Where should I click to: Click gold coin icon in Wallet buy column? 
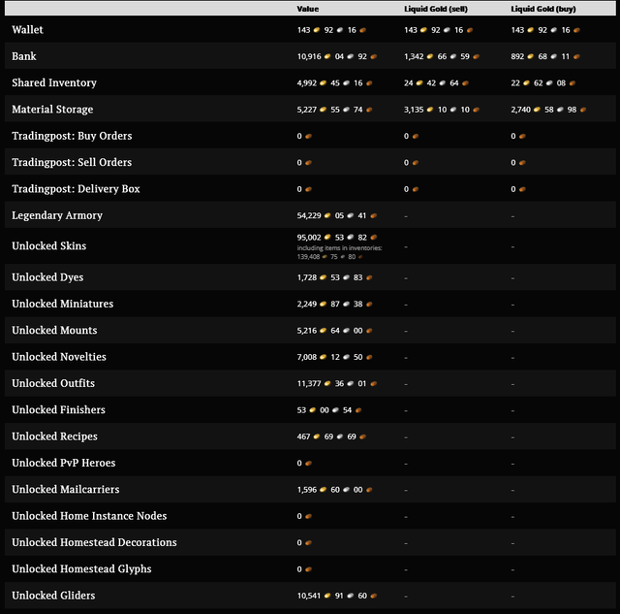point(531,30)
